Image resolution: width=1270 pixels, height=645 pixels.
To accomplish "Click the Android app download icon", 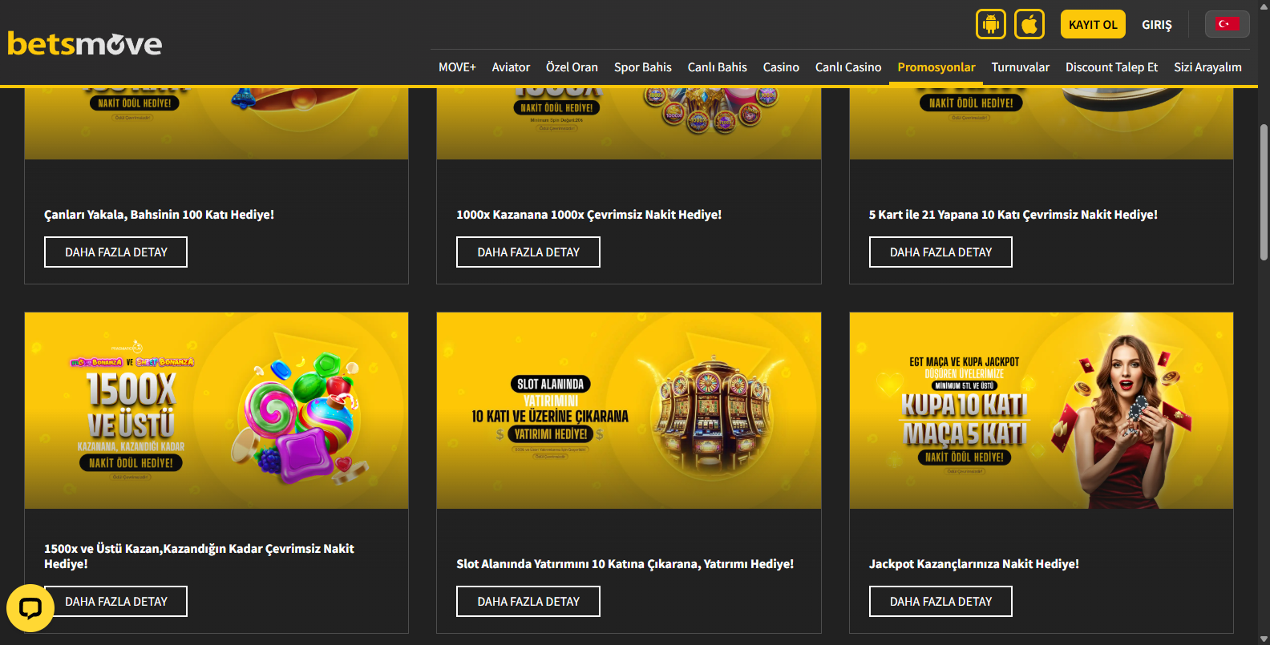I will click(990, 24).
